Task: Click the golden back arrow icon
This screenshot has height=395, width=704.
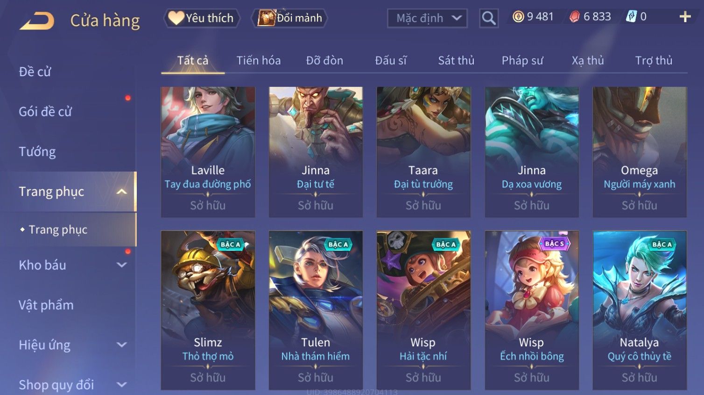Action: [37, 21]
